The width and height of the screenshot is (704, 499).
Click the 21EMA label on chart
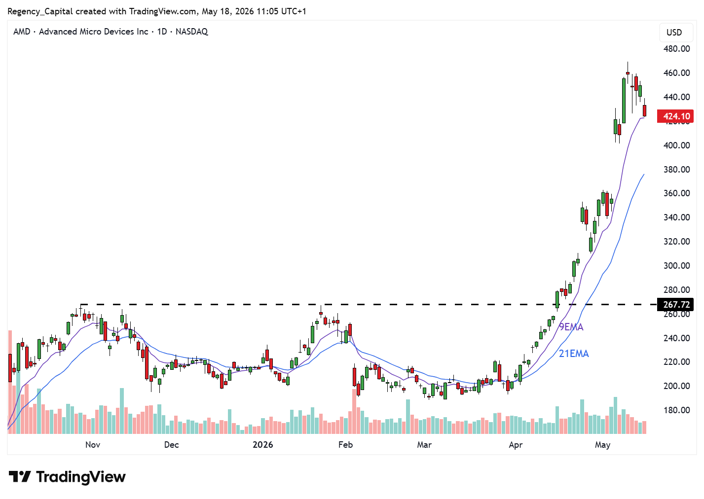[x=574, y=354]
